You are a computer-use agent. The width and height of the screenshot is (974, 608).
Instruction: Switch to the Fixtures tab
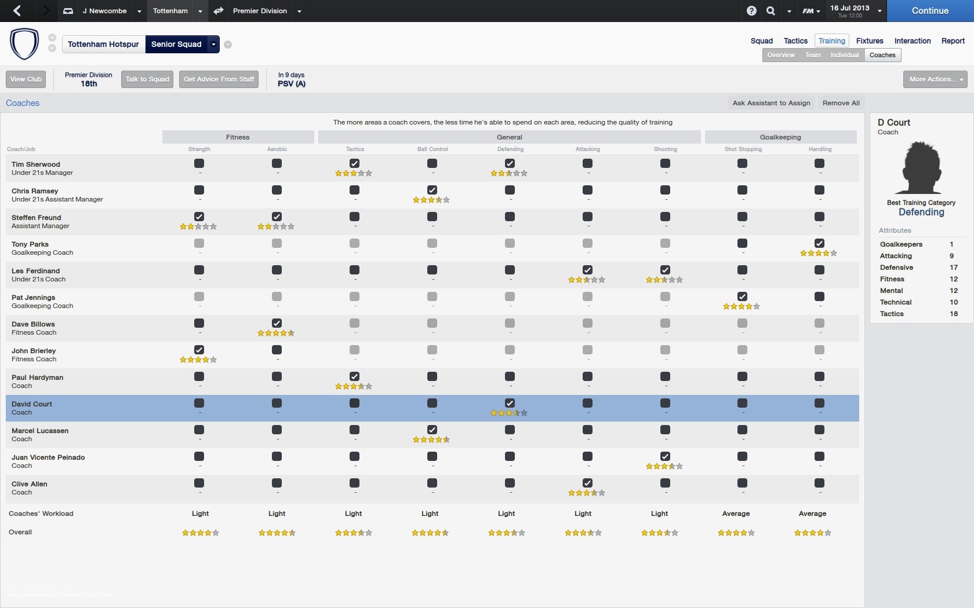point(869,41)
